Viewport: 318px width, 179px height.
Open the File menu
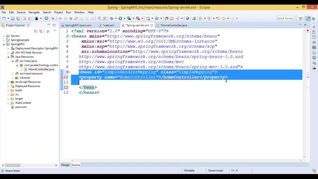3,12
